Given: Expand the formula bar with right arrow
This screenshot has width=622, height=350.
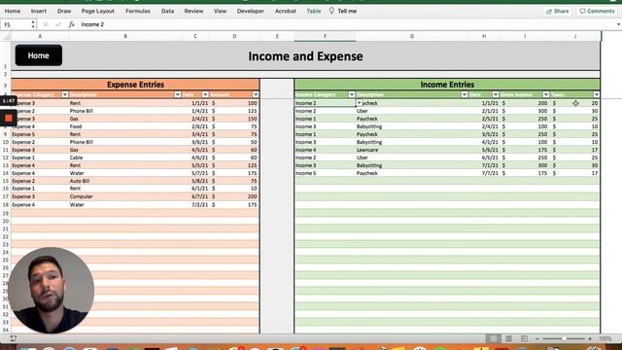Looking at the screenshot, I should [x=618, y=24].
